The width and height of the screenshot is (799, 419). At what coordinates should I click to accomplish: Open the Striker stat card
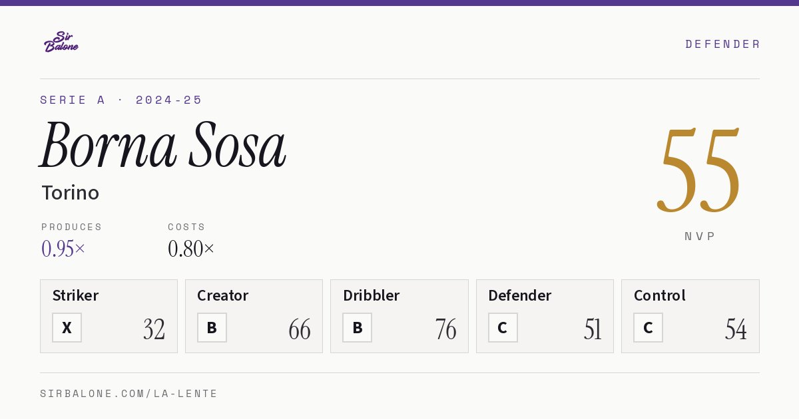point(109,316)
